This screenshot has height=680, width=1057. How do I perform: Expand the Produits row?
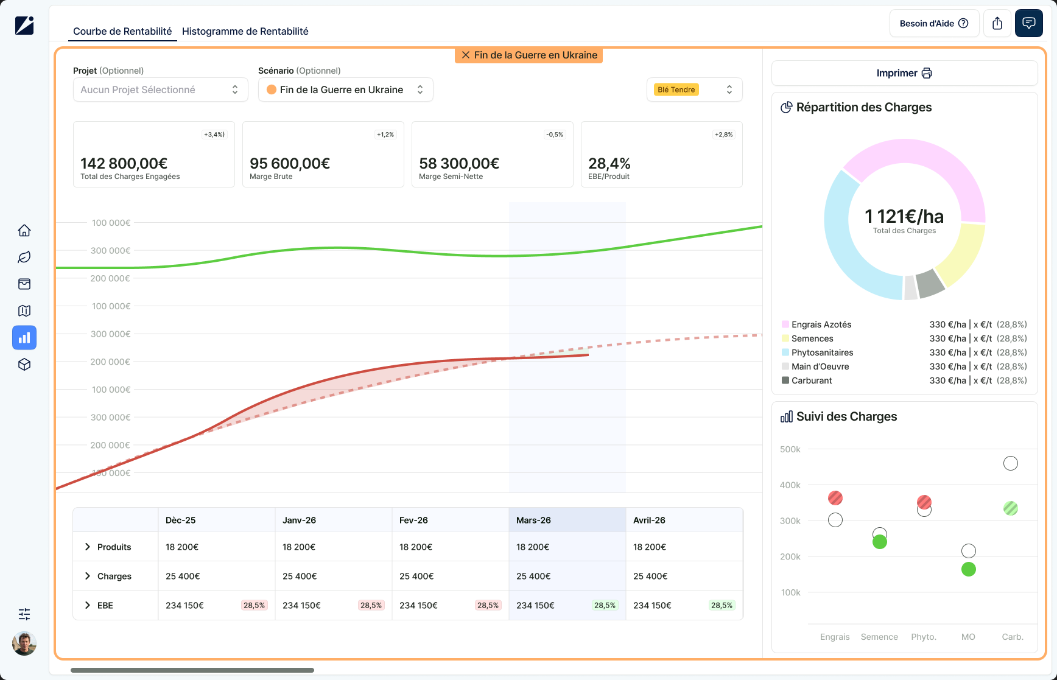88,547
